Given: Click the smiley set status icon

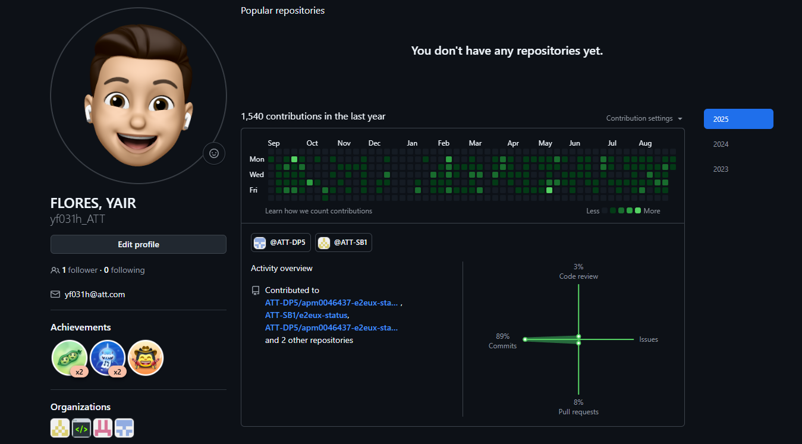Looking at the screenshot, I should click(214, 153).
